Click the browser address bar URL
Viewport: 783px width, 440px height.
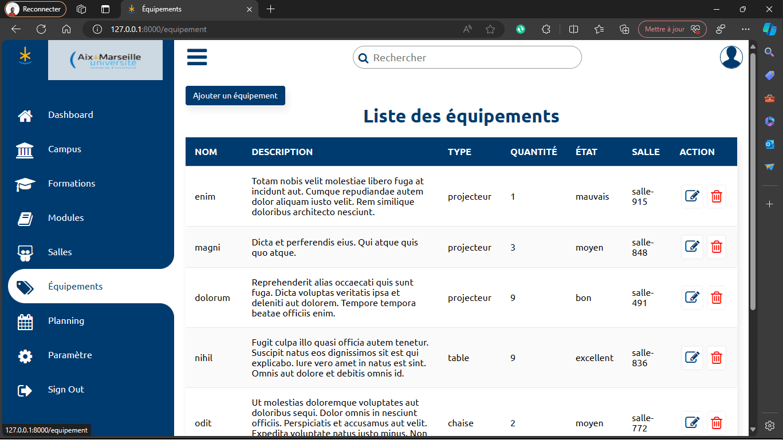pyautogui.click(x=159, y=29)
